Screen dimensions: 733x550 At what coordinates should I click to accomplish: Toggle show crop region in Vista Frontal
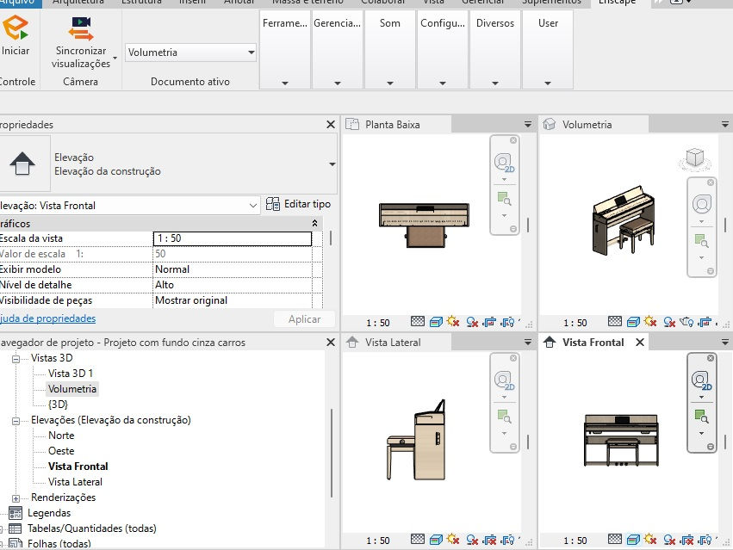pos(705,540)
